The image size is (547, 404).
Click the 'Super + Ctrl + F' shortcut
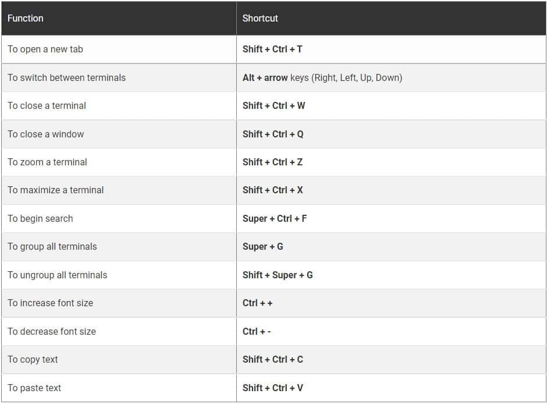pos(275,219)
